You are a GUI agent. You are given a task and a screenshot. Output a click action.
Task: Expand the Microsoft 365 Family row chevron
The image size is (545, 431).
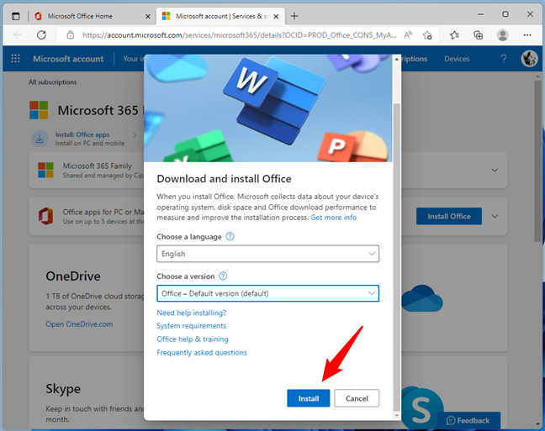coord(495,171)
